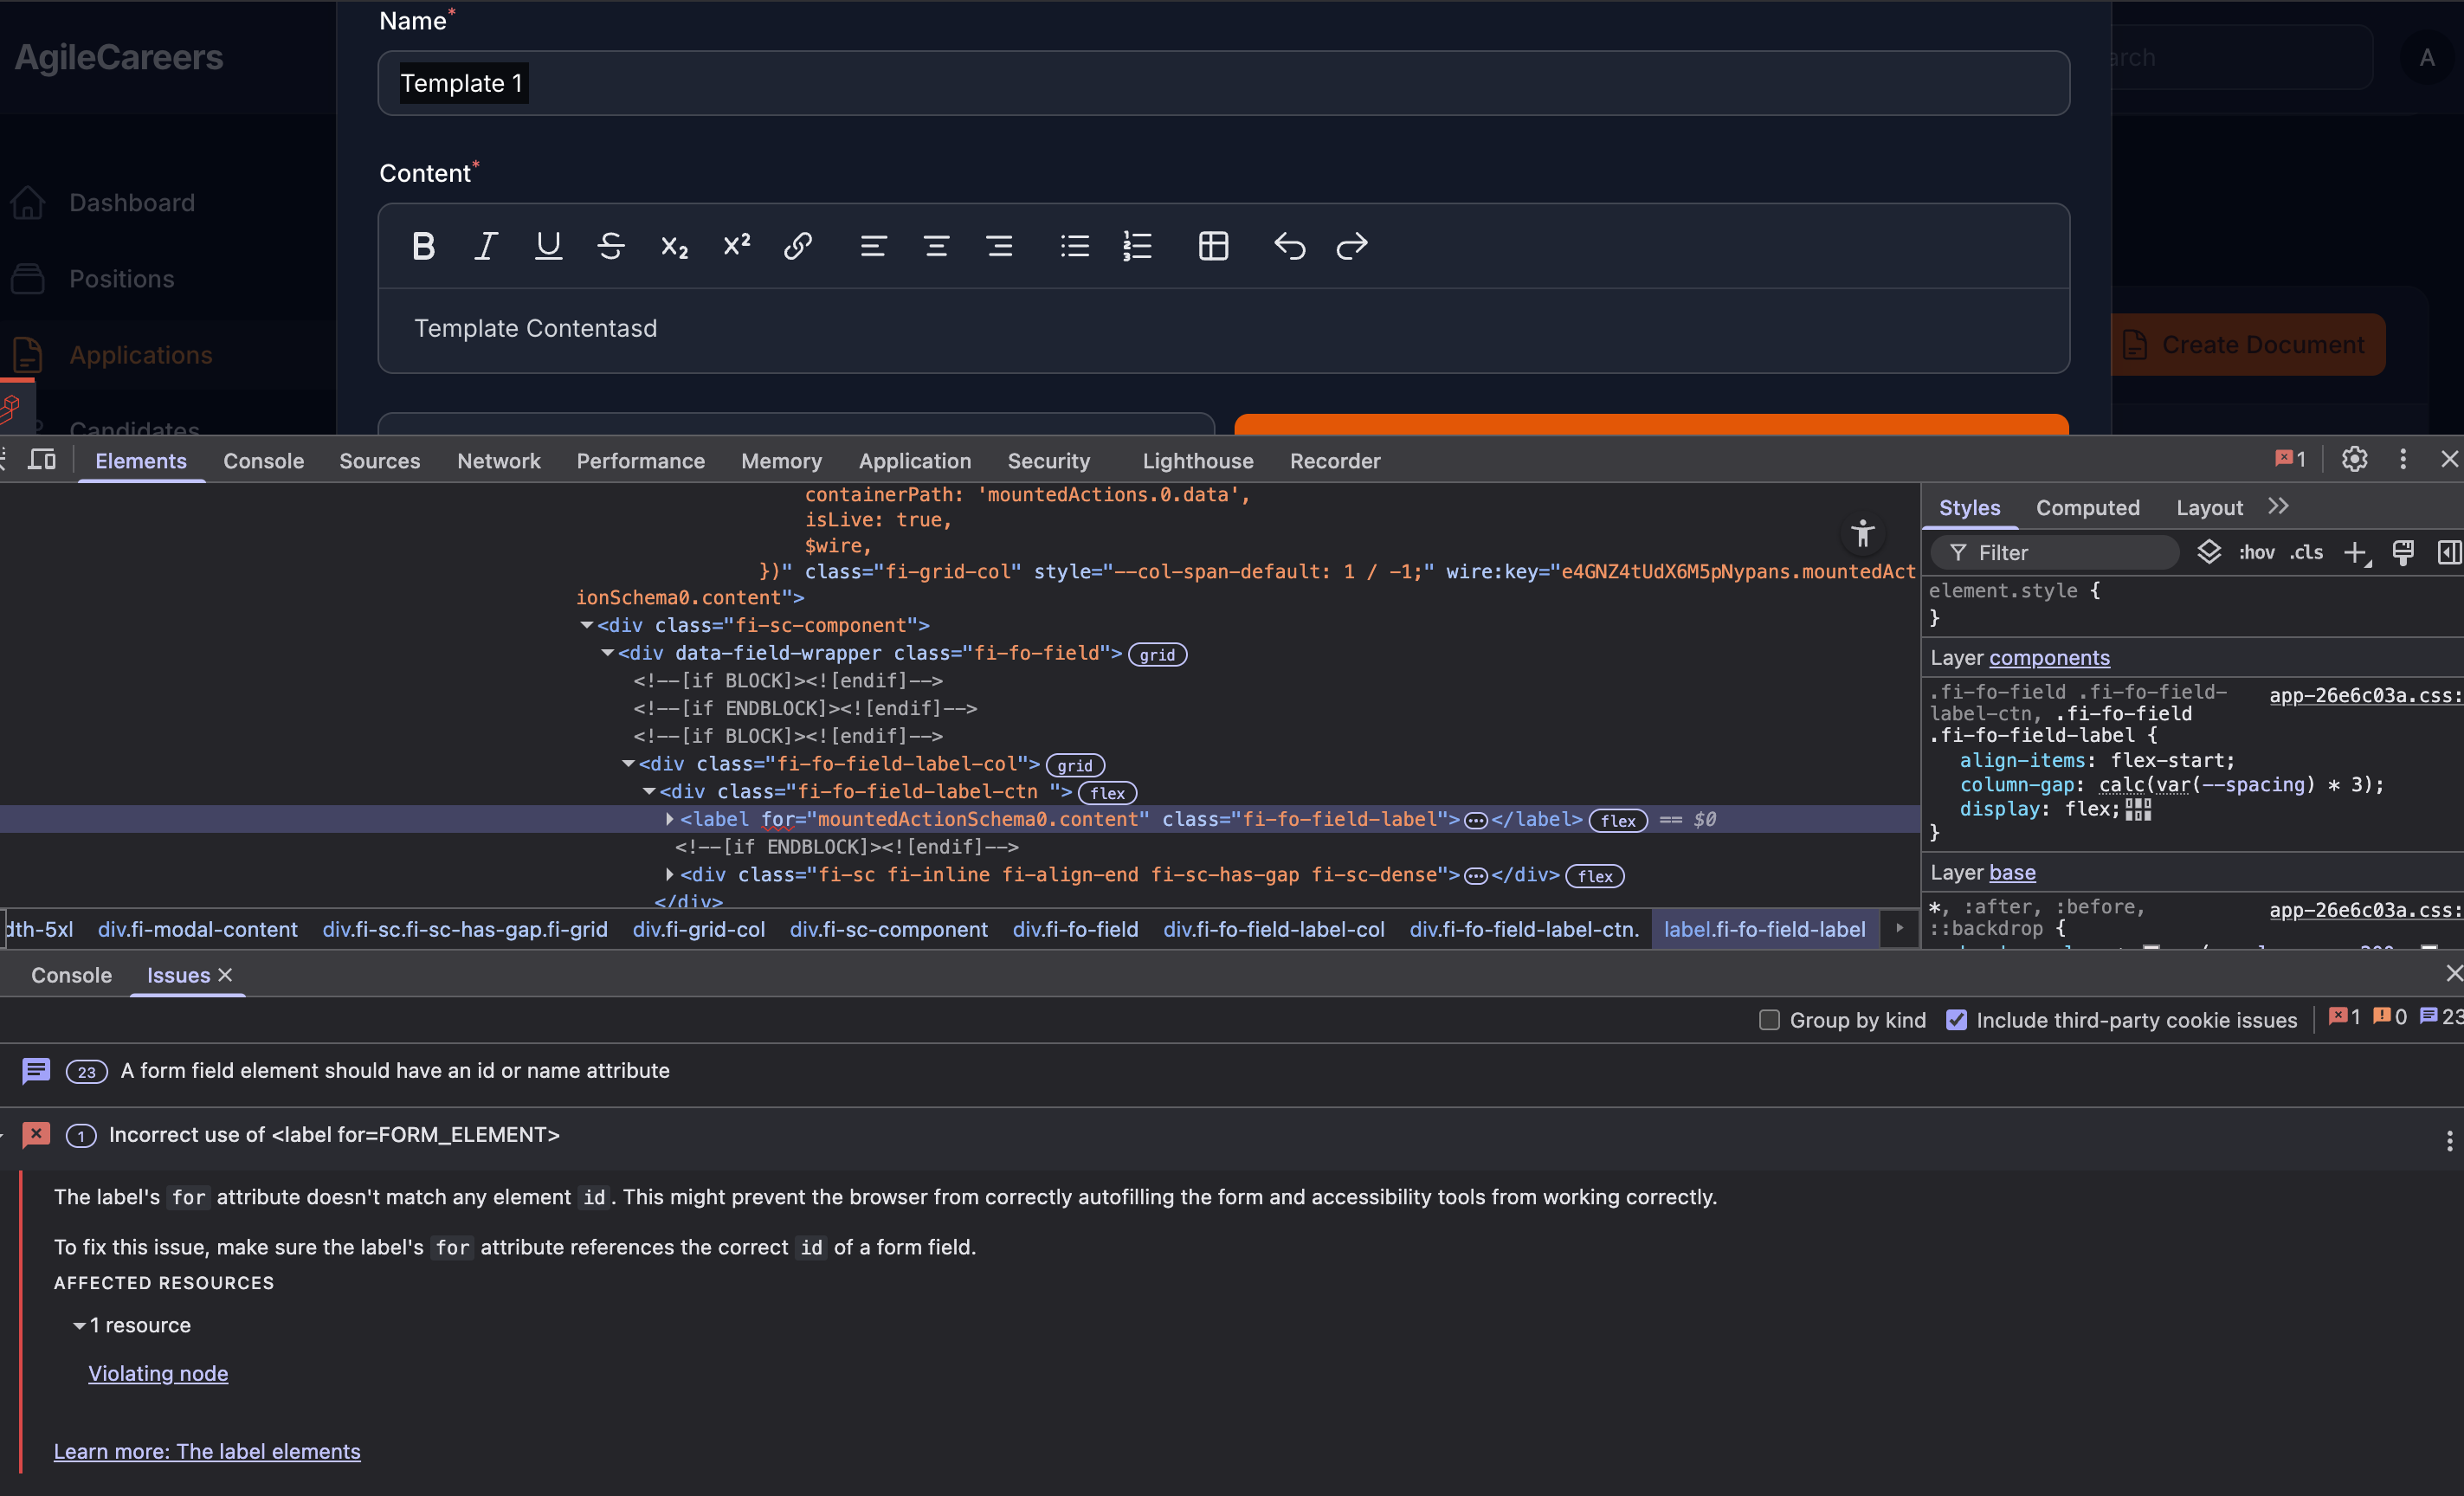Insert a link with chain icon
This screenshot has width=2464, height=1496.
tap(797, 246)
